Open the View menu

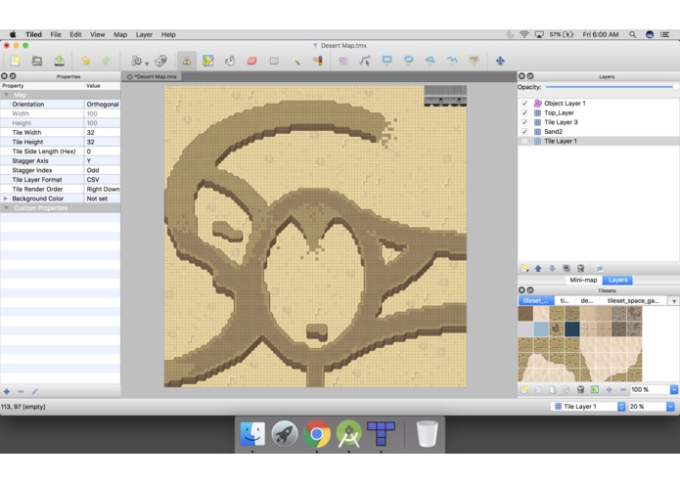97,34
